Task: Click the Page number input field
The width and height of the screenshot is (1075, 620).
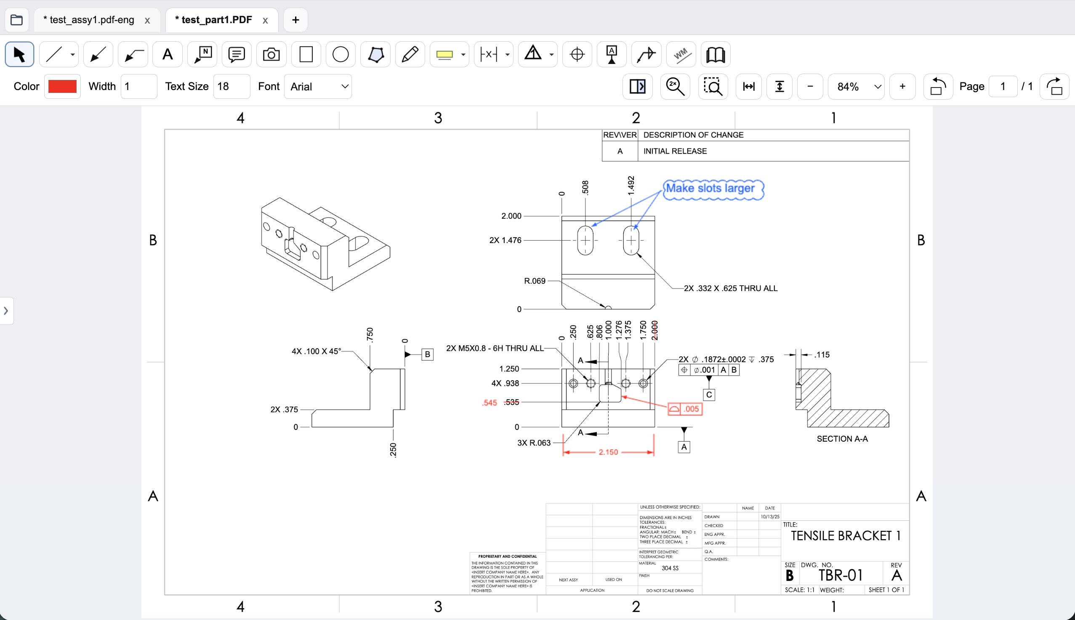Action: pos(1003,87)
